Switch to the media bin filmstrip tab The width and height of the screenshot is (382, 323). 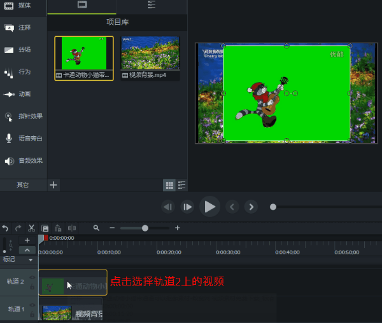(82, 5)
